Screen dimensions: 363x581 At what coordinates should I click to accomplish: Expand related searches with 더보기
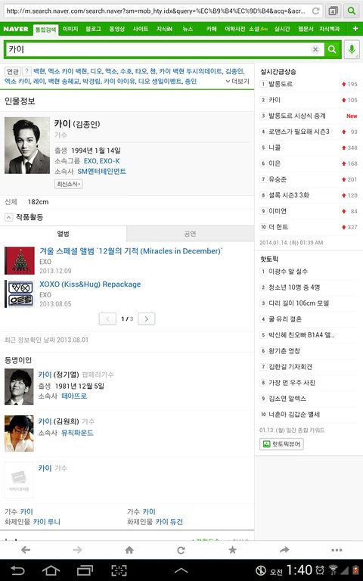(x=237, y=81)
